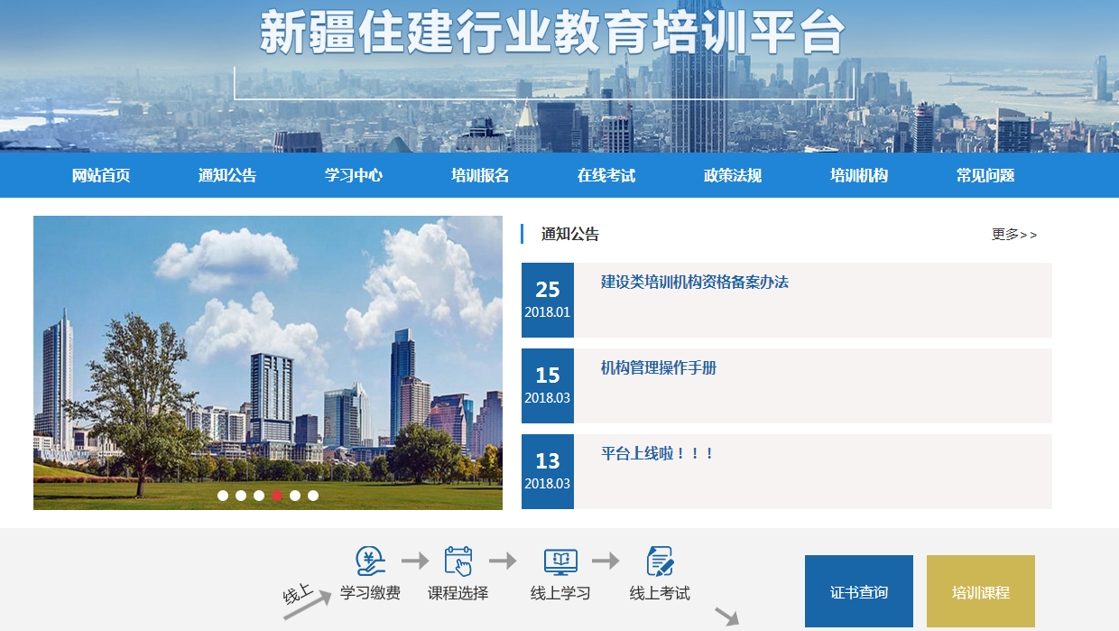
Task: Open 机构管理操作手册 announcement
Action: pos(659,368)
